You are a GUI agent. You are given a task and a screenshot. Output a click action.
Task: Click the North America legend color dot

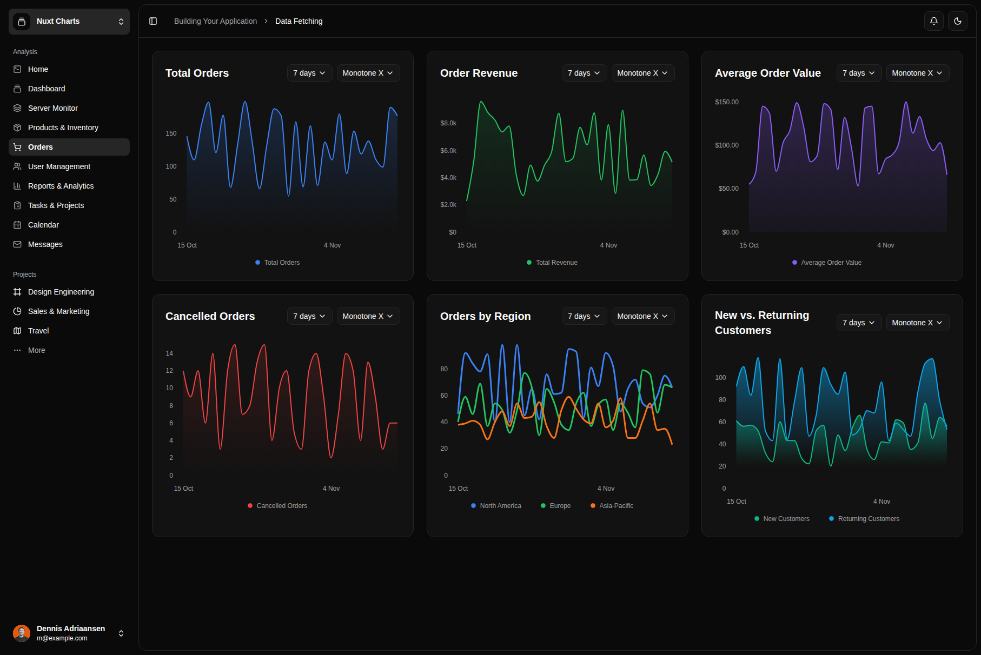click(x=473, y=506)
